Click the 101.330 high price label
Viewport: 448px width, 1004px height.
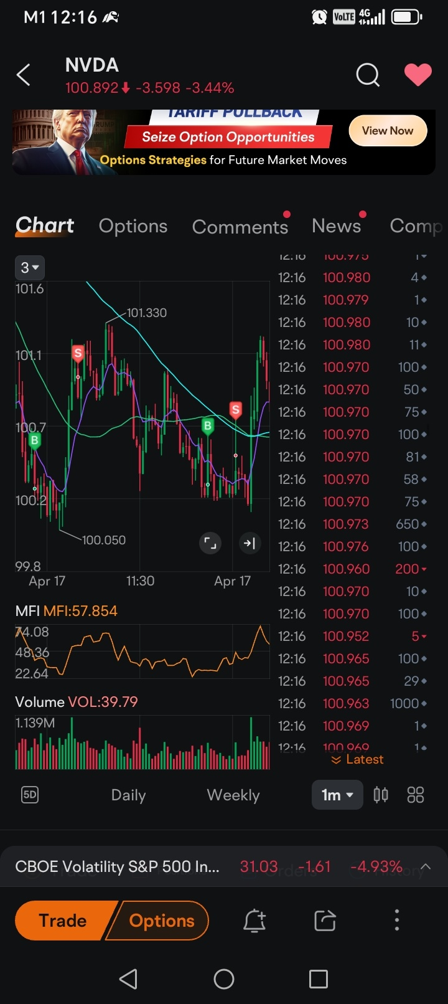click(147, 313)
